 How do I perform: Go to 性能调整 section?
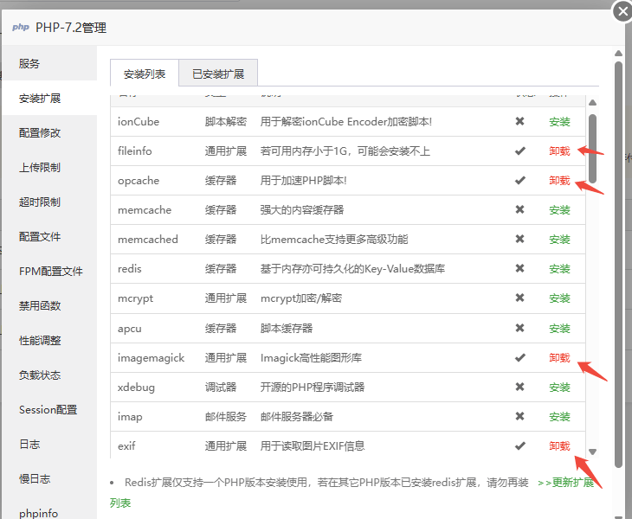tap(40, 340)
